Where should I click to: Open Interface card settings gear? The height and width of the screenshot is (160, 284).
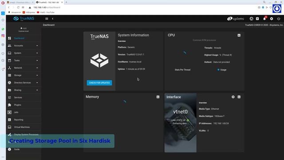(x=233, y=97)
